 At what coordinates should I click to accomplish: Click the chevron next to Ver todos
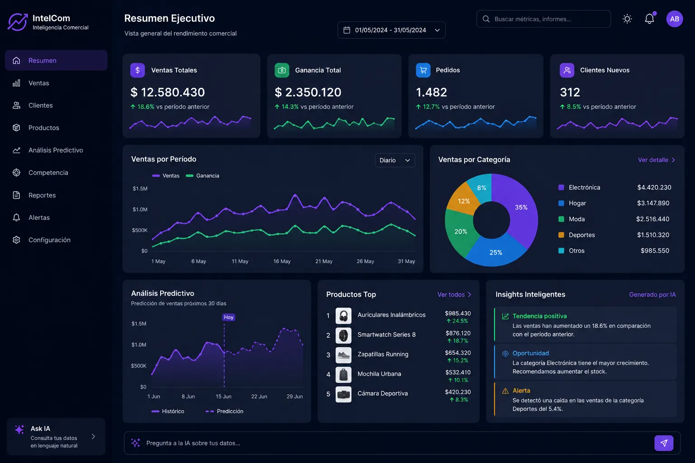[469, 295]
